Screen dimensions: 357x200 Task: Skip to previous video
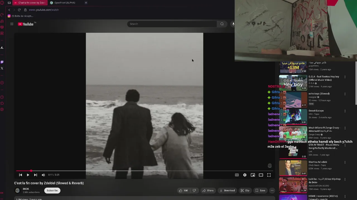click(20, 175)
